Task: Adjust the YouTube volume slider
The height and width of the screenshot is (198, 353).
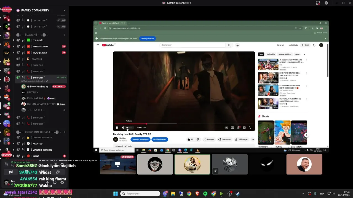Action: [x=130, y=128]
